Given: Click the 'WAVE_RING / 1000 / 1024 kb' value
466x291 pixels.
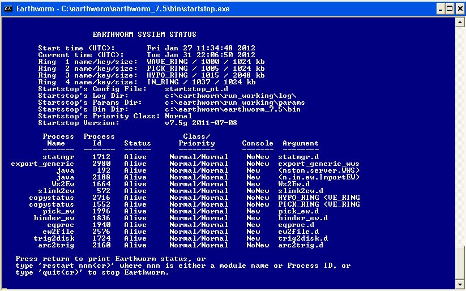Looking at the screenshot, I should click(206, 62).
